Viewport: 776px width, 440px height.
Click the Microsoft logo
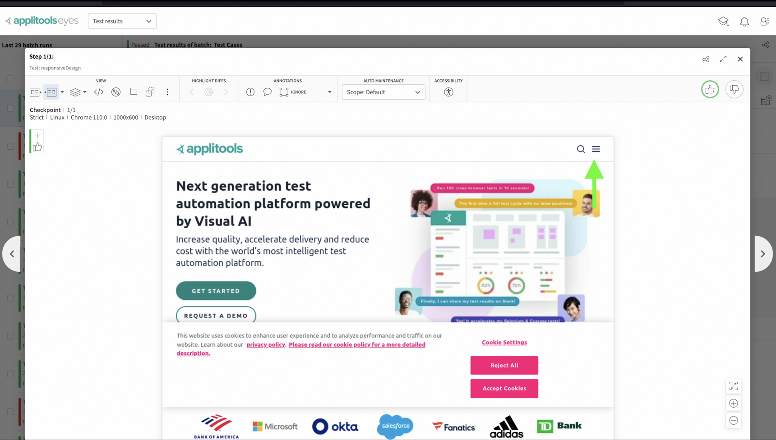point(275,426)
